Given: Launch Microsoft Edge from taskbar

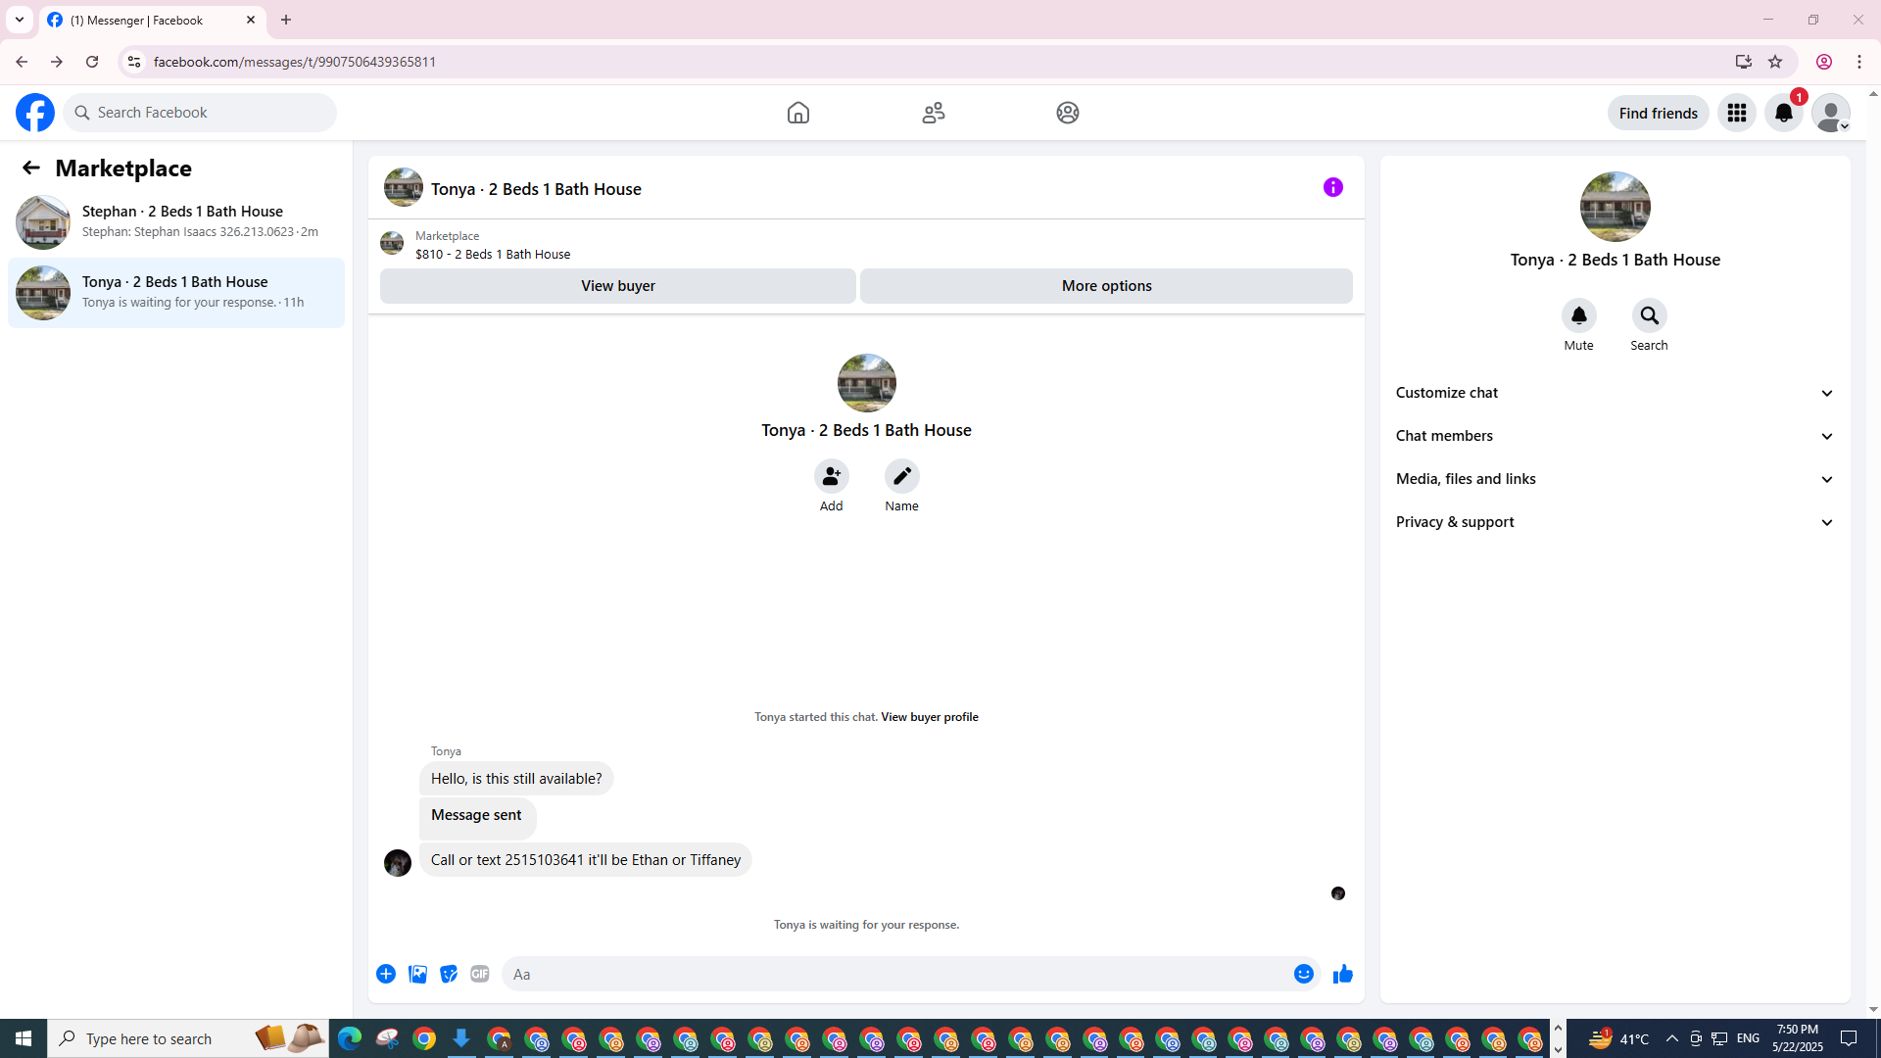Looking at the screenshot, I should pyautogui.click(x=350, y=1038).
